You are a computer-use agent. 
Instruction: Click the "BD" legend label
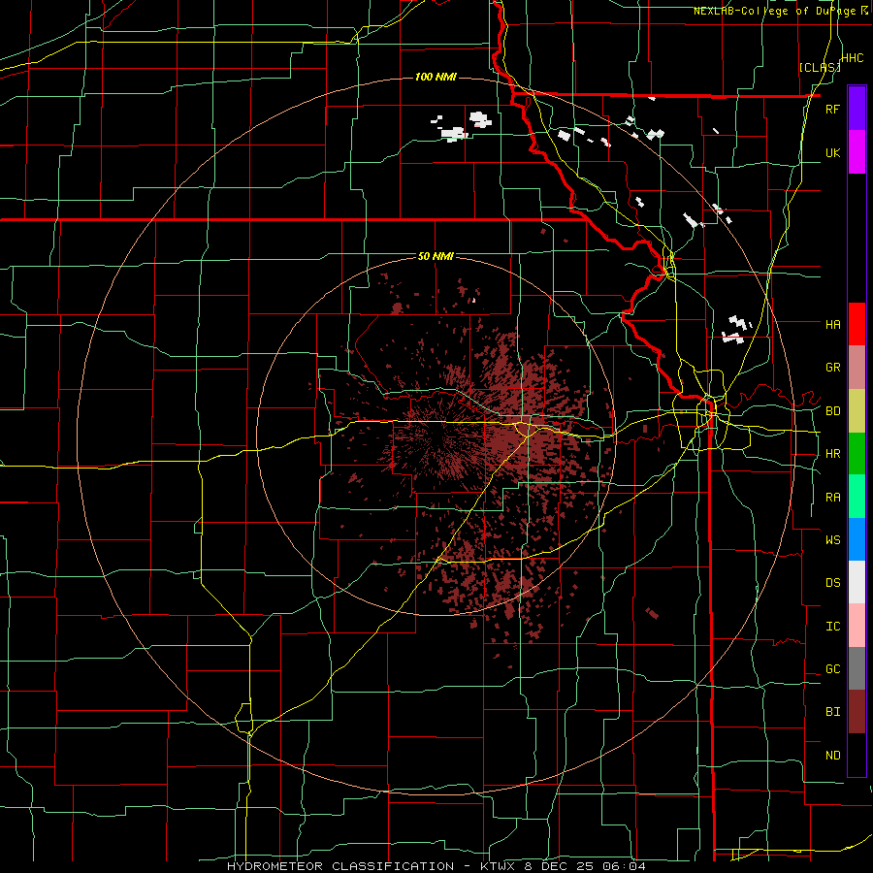click(832, 411)
